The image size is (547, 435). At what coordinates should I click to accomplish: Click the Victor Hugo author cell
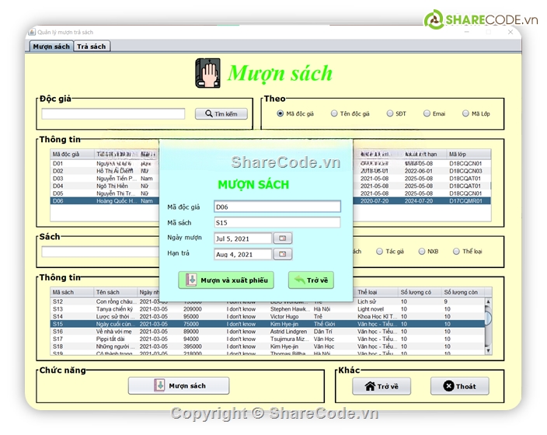291,316
